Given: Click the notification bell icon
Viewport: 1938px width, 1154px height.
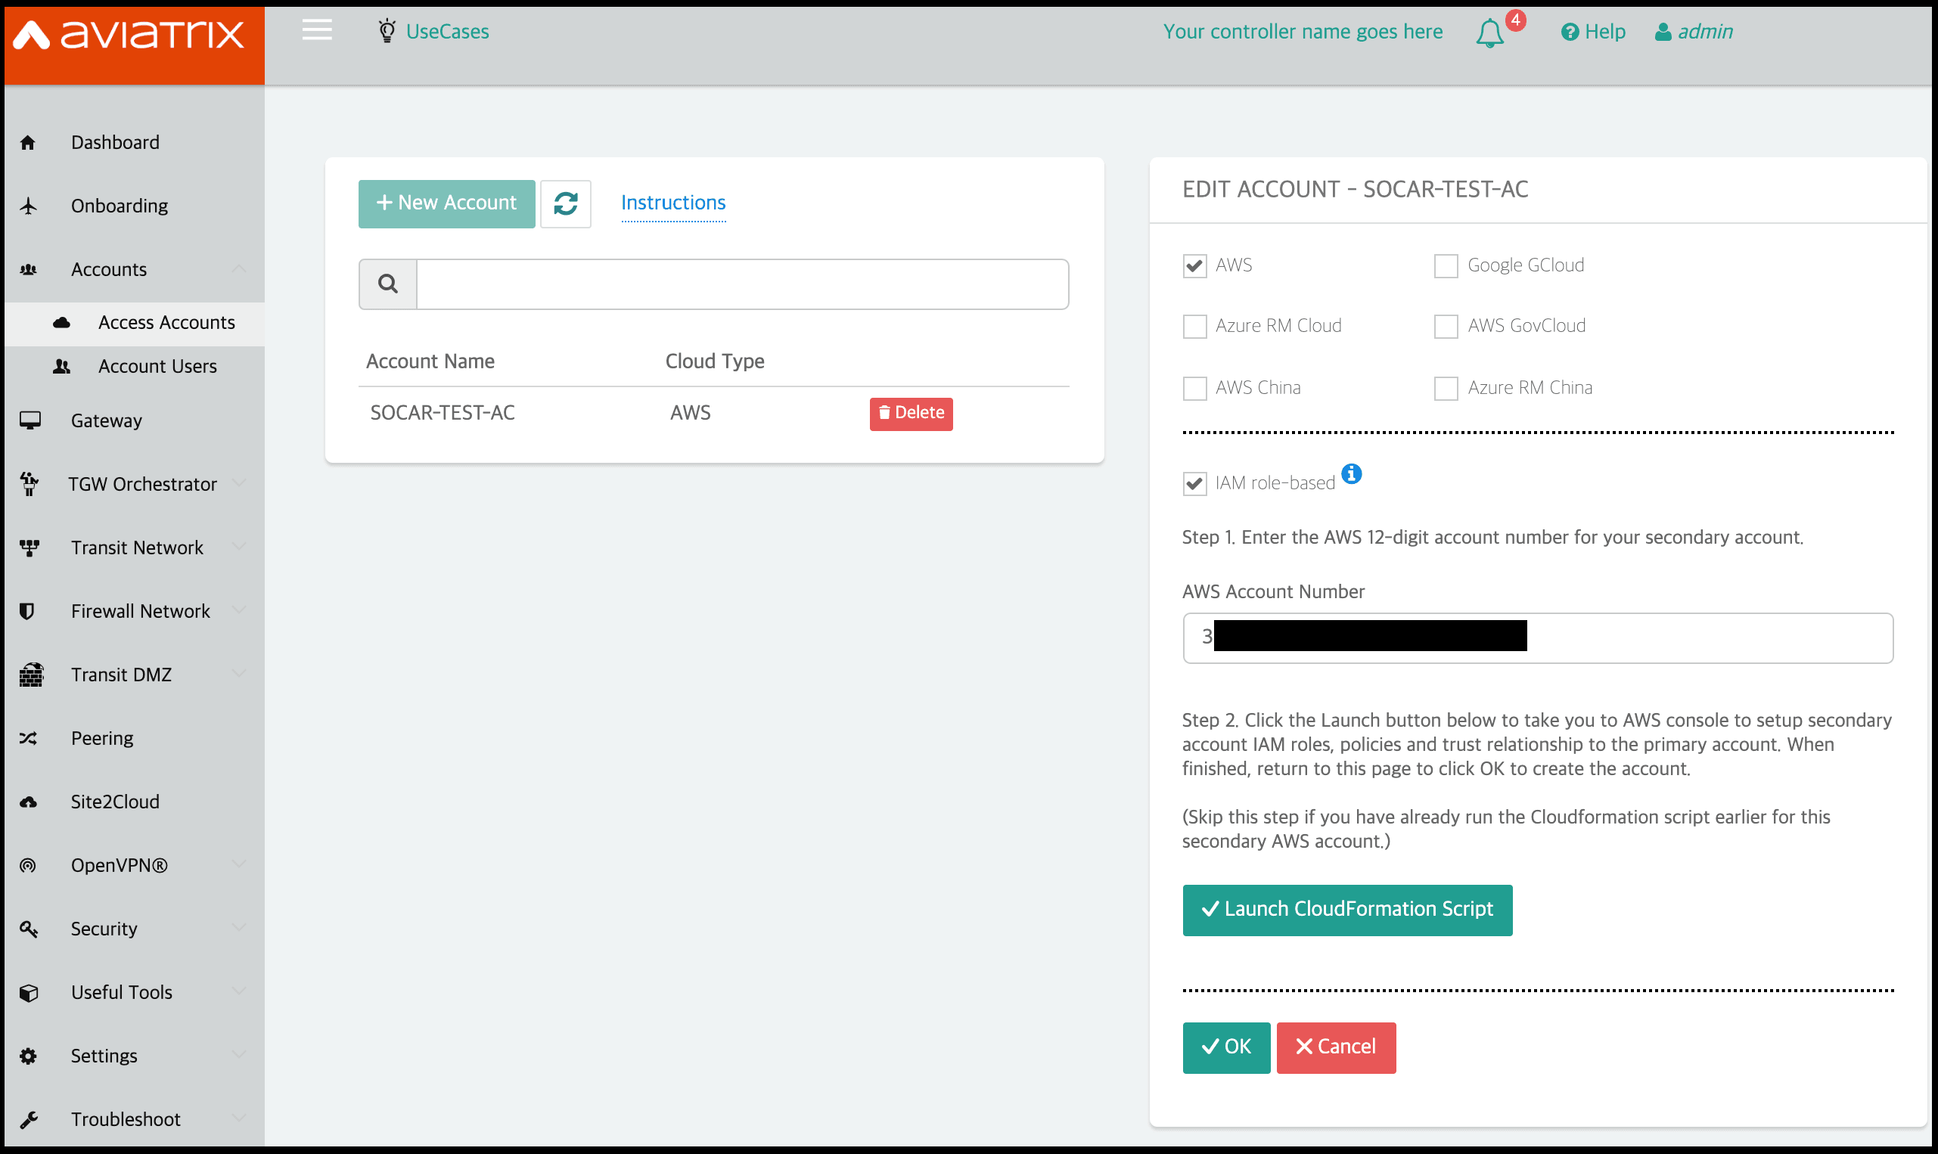Looking at the screenshot, I should pyautogui.click(x=1489, y=33).
